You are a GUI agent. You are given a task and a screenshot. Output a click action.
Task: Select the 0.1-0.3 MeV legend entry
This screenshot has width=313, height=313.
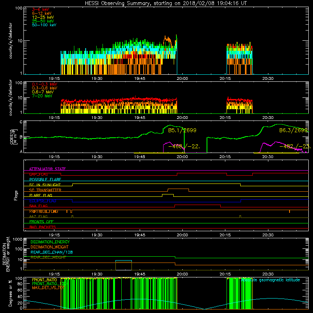tap(45, 84)
